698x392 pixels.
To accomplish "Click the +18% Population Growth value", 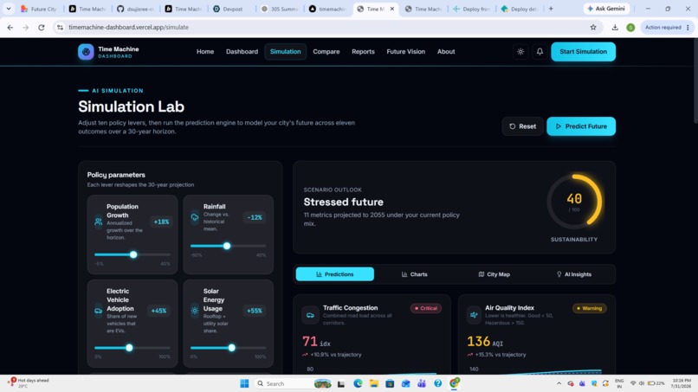I will [161, 222].
